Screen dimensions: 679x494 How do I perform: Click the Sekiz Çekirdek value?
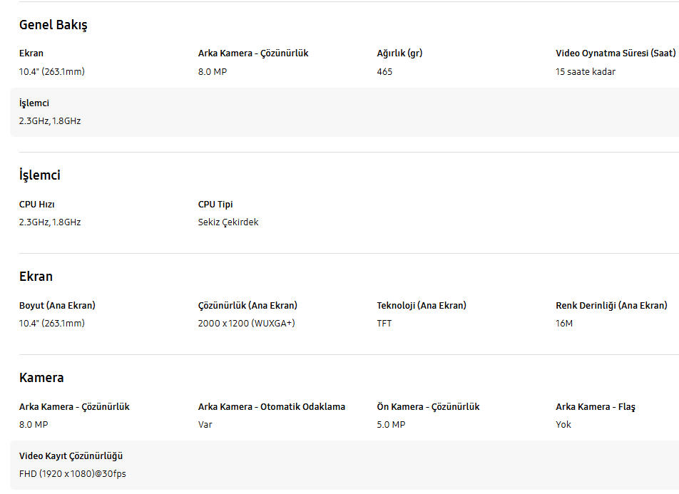point(228,222)
